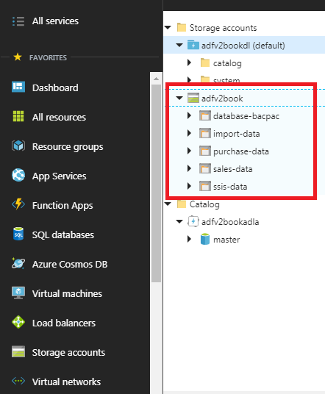Expand the purchase-data container
The height and width of the screenshot is (394, 325).
190,151
